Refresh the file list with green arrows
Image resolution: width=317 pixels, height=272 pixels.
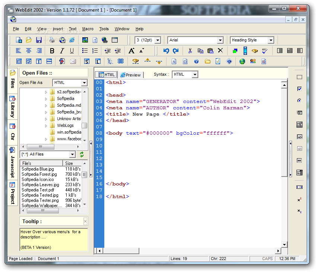(x=82, y=154)
